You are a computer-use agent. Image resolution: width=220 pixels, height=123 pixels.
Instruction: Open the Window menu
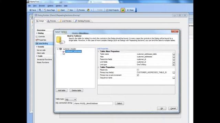[58, 6]
